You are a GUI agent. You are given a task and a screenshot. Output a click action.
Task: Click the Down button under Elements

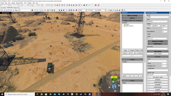[140, 53]
